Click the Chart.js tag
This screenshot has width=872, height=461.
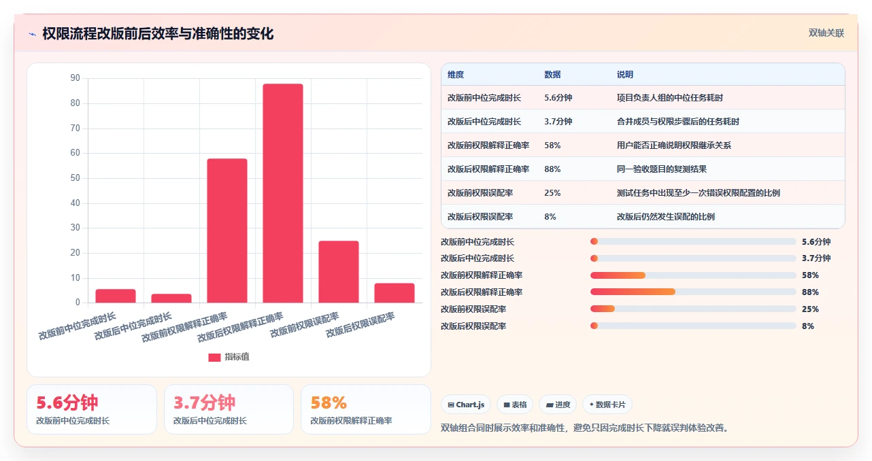(x=466, y=405)
